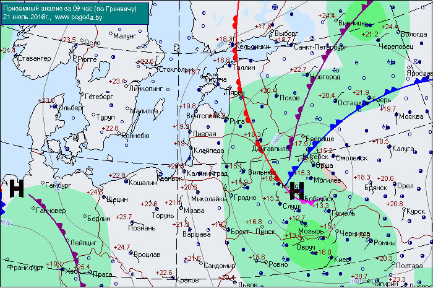This screenshot has width=433, height=288.
Task: Click the city label 'Таллин'
Action: (x=244, y=68)
